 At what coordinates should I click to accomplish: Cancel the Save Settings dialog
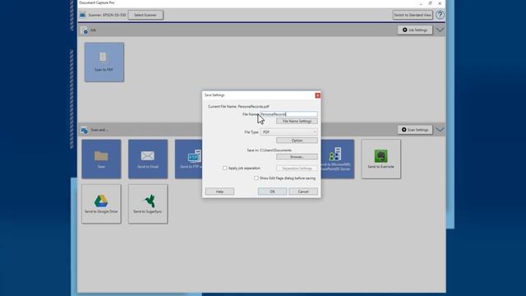click(303, 192)
